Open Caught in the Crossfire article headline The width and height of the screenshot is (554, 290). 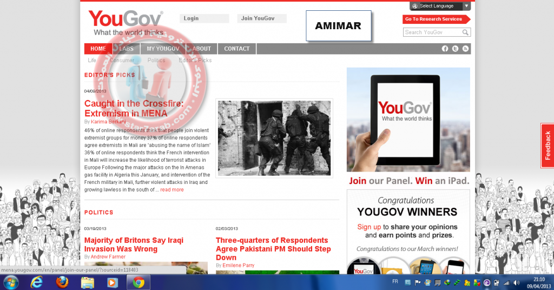click(x=134, y=108)
